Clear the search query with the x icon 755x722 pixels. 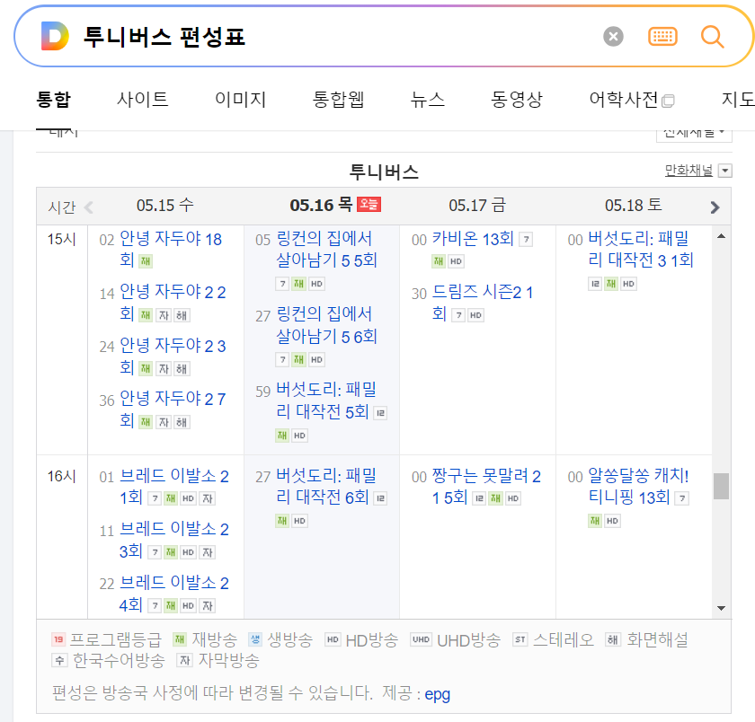613,36
